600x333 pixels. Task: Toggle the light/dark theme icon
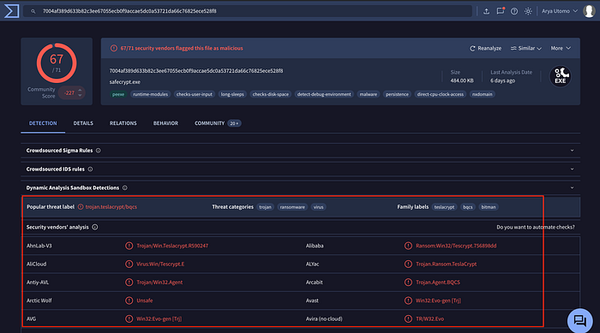pyautogui.click(x=528, y=11)
